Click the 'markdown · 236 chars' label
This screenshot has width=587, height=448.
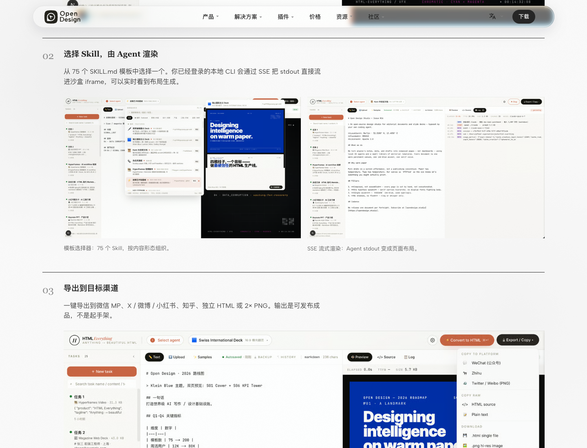tap(321, 357)
